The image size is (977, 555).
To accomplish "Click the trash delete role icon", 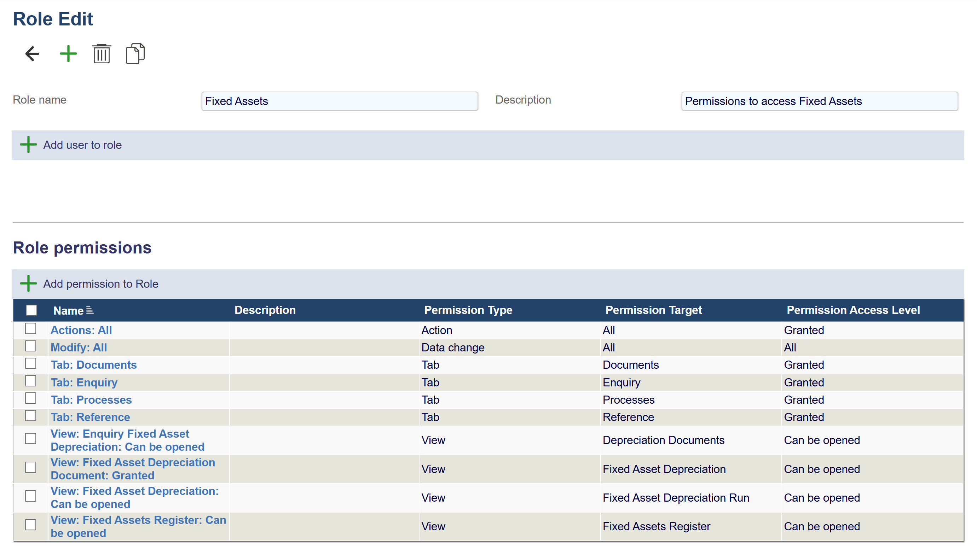I will point(102,53).
